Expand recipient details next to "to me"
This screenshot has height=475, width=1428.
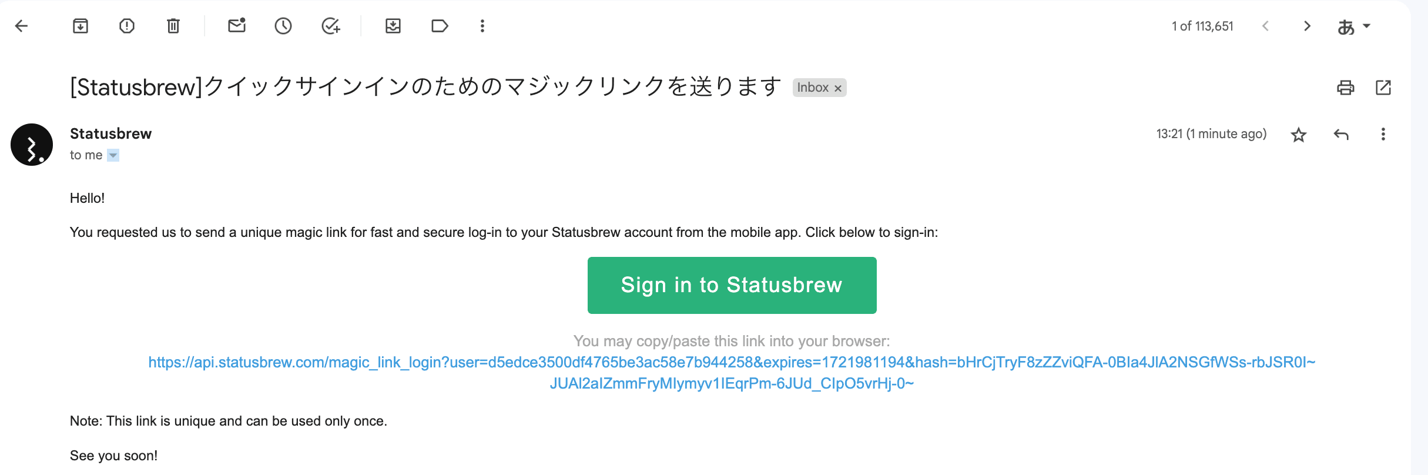coord(113,155)
